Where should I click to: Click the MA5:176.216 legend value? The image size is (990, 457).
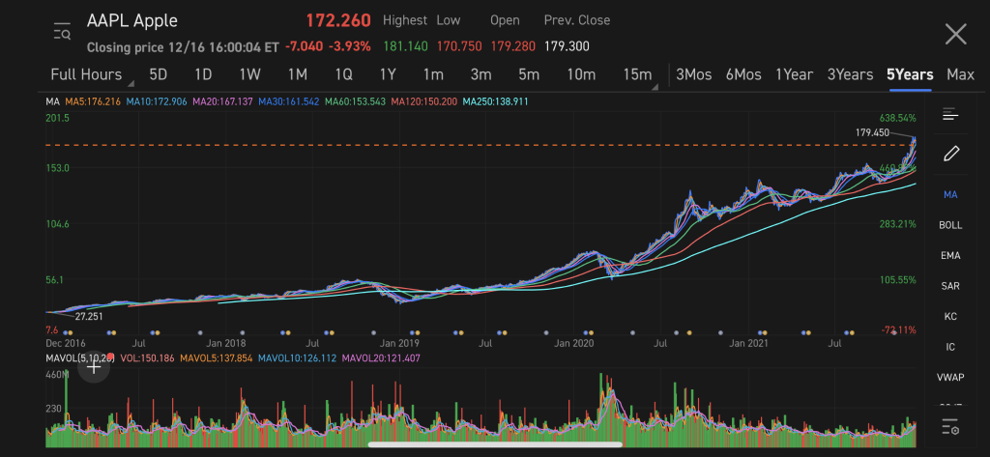click(x=94, y=101)
